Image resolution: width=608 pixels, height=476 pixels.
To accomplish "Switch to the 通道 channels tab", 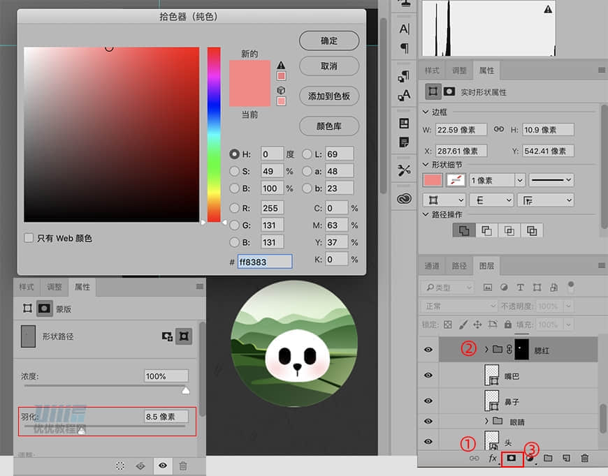I will pyautogui.click(x=432, y=266).
